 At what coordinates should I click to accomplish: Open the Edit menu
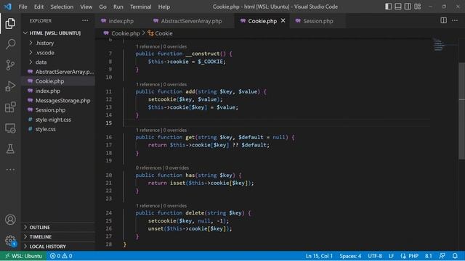(x=39, y=7)
